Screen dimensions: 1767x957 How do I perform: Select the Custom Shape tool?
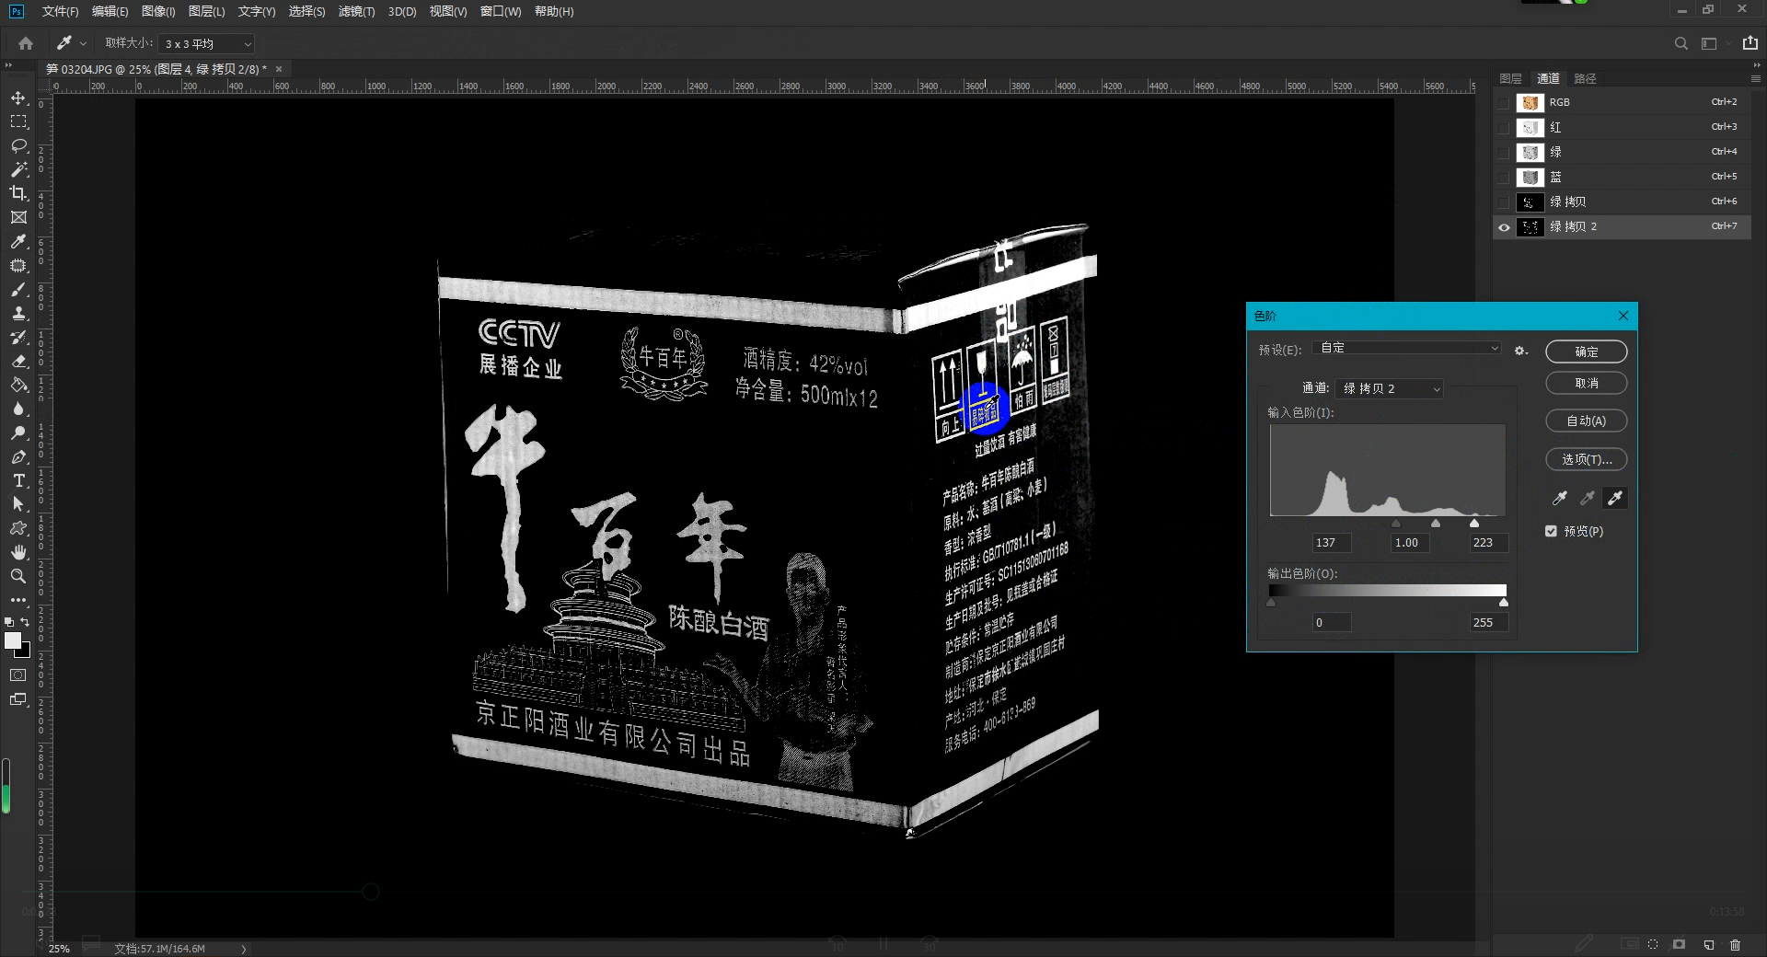tap(18, 528)
